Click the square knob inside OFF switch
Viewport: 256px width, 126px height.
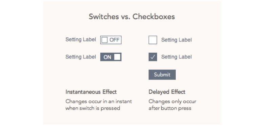(x=104, y=40)
